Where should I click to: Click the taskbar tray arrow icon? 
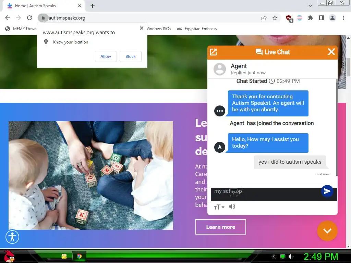click(274, 256)
